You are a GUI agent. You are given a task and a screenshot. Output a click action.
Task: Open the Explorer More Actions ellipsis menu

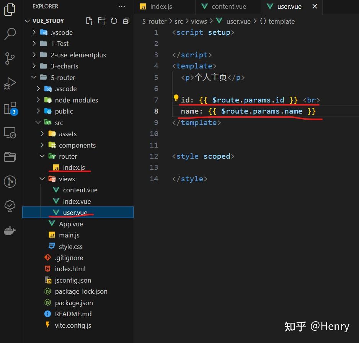pyautogui.click(x=122, y=6)
